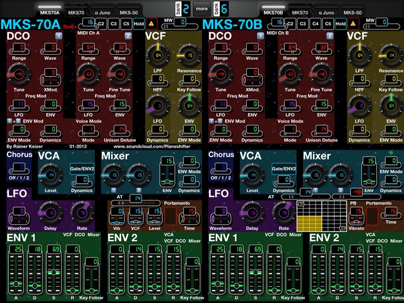This screenshot has height=303, width=404.
Task: Adjust MKS-70A MW slider
Action: pos(179,24)
